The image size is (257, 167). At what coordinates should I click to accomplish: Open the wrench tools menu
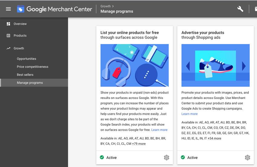point(240,9)
